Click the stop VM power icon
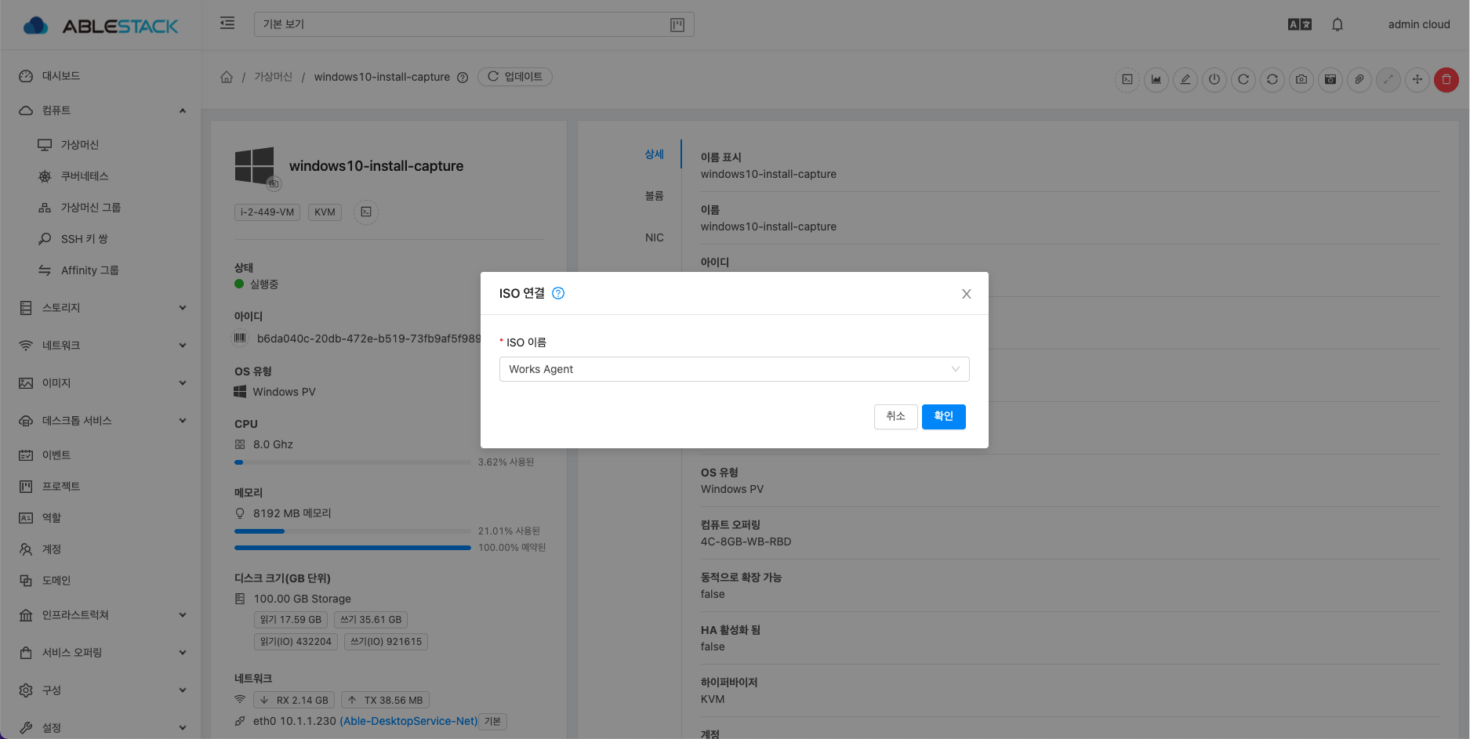The height and width of the screenshot is (739, 1470). coord(1214,79)
